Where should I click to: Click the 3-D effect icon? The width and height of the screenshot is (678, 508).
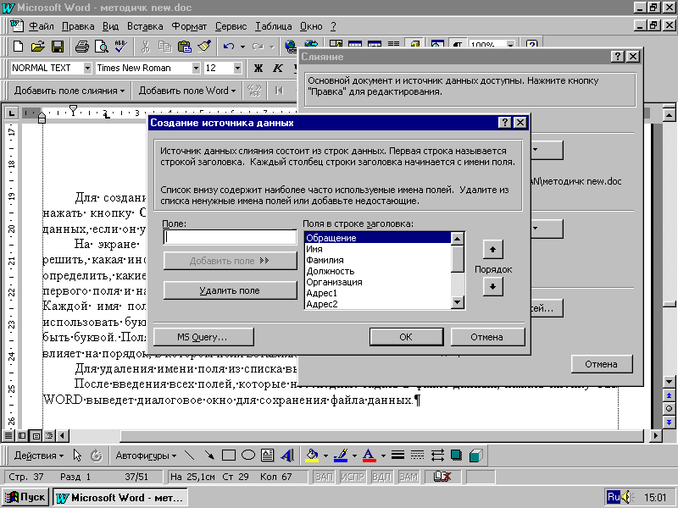tap(476, 456)
